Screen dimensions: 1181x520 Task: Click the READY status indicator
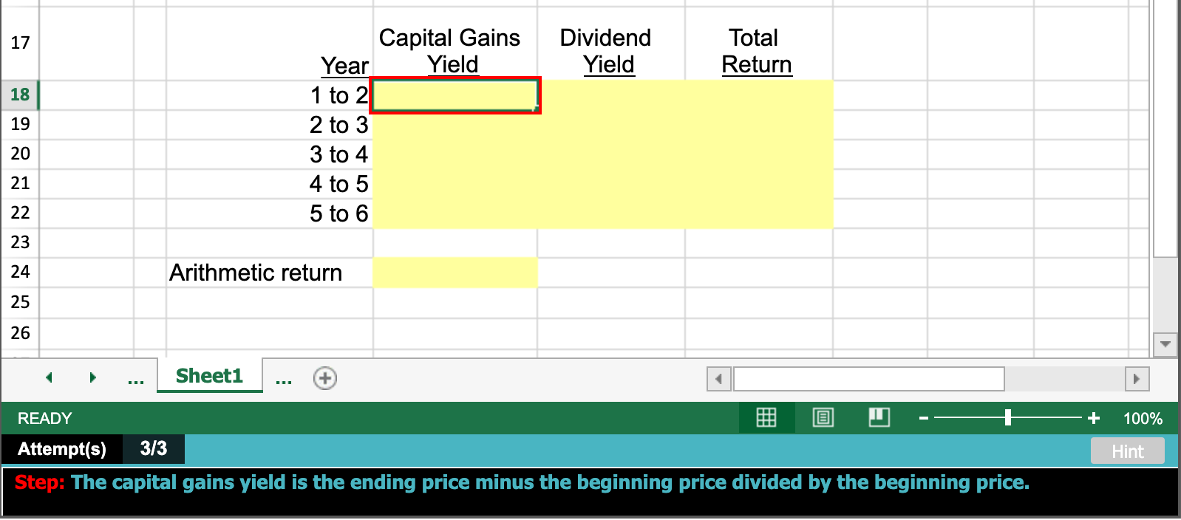tap(44, 418)
